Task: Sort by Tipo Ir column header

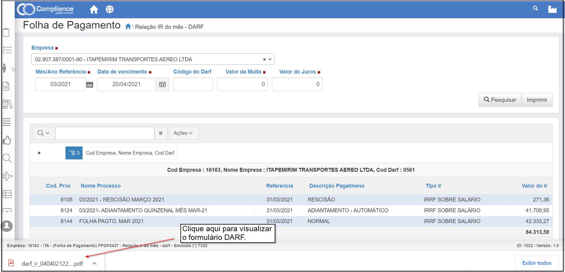Action: coord(434,186)
